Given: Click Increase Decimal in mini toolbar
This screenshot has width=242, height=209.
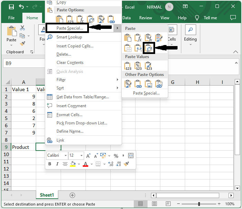Looking at the screenshot, I should point(111,164).
